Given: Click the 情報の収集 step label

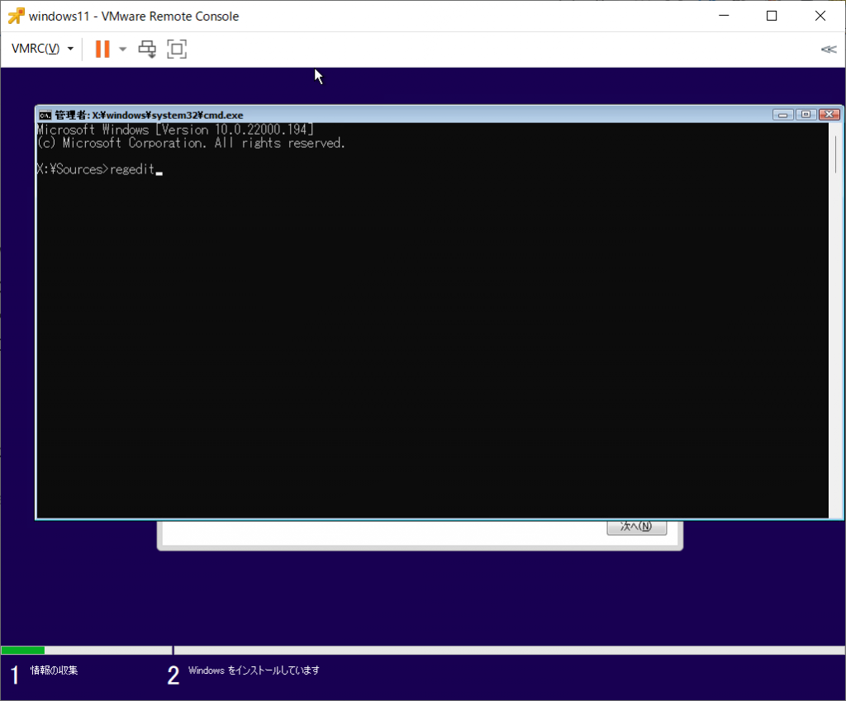Looking at the screenshot, I should (54, 670).
